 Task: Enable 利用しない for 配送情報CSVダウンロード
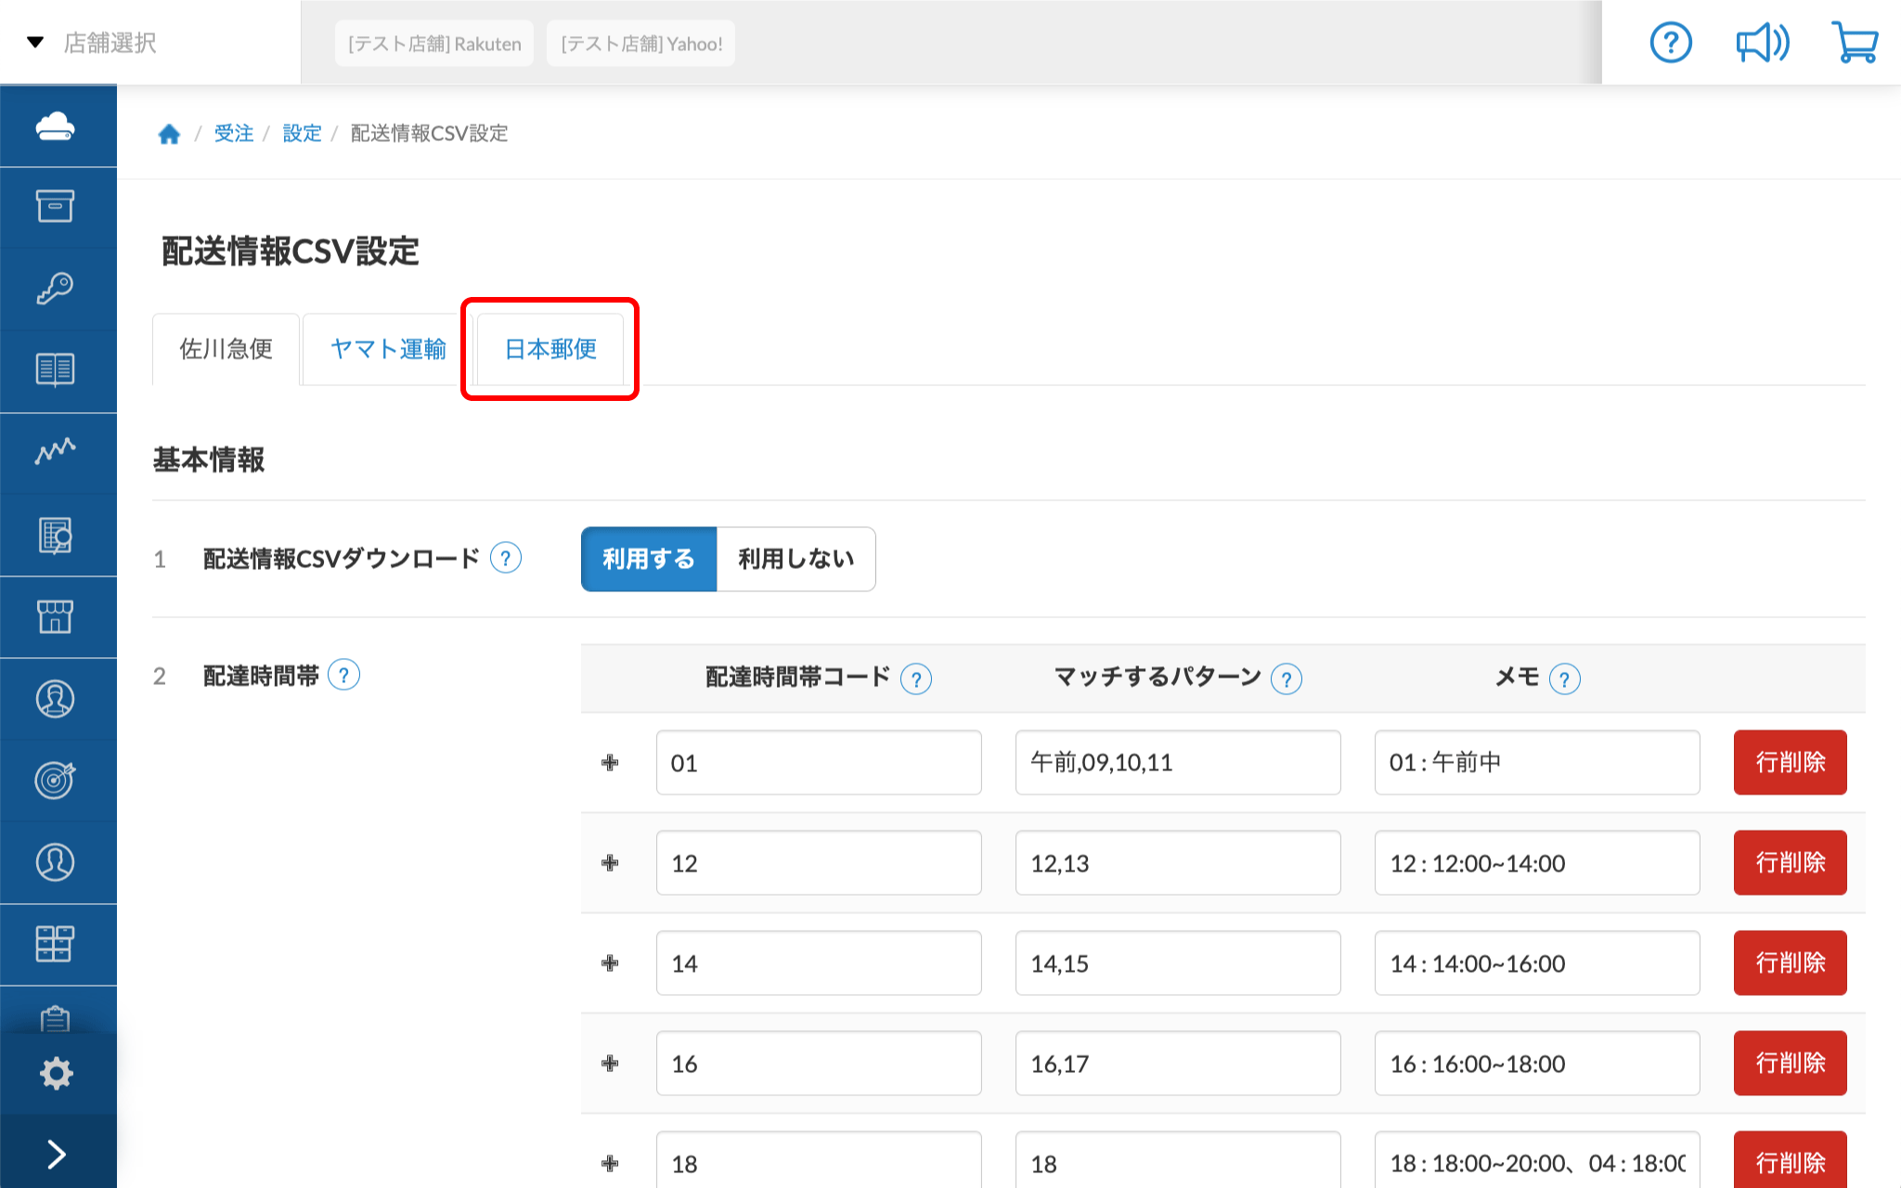click(x=795, y=559)
